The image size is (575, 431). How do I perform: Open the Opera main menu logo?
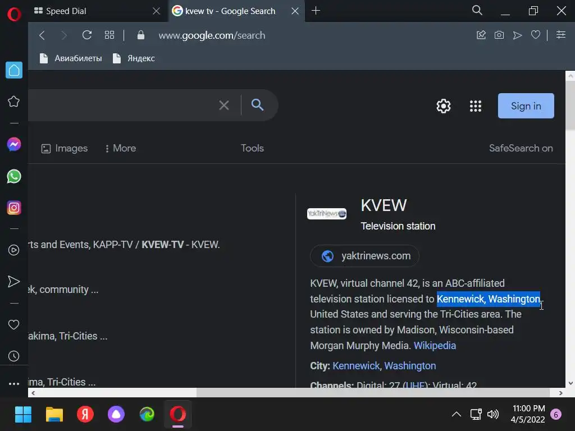[14, 15]
